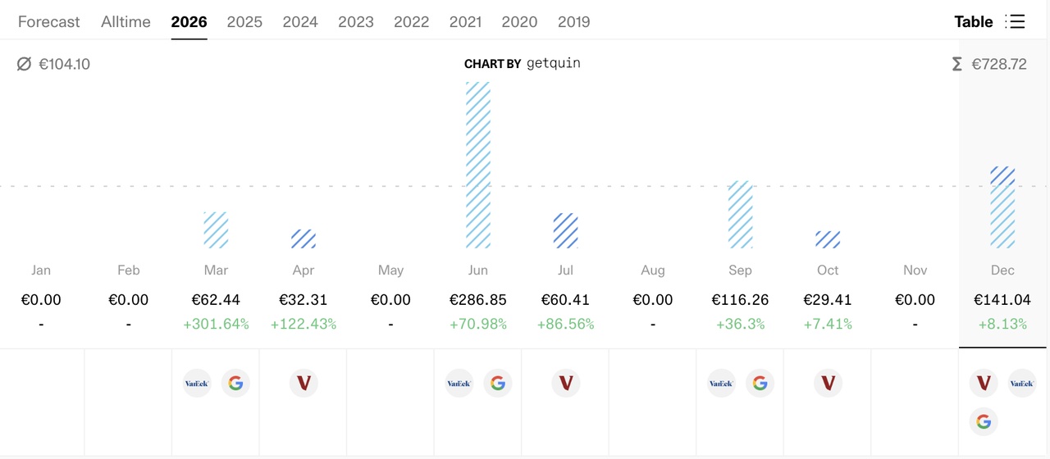Switch to Table view
The width and height of the screenshot is (1050, 459).
pyautogui.click(x=974, y=22)
